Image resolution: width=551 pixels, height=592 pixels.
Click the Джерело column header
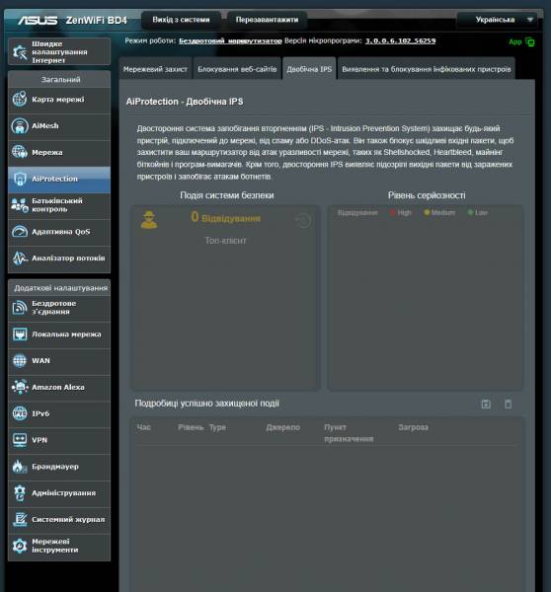(x=283, y=427)
